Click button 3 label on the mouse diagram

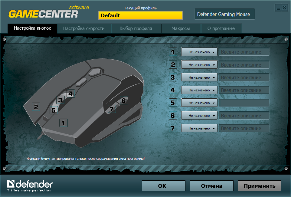click(60, 100)
